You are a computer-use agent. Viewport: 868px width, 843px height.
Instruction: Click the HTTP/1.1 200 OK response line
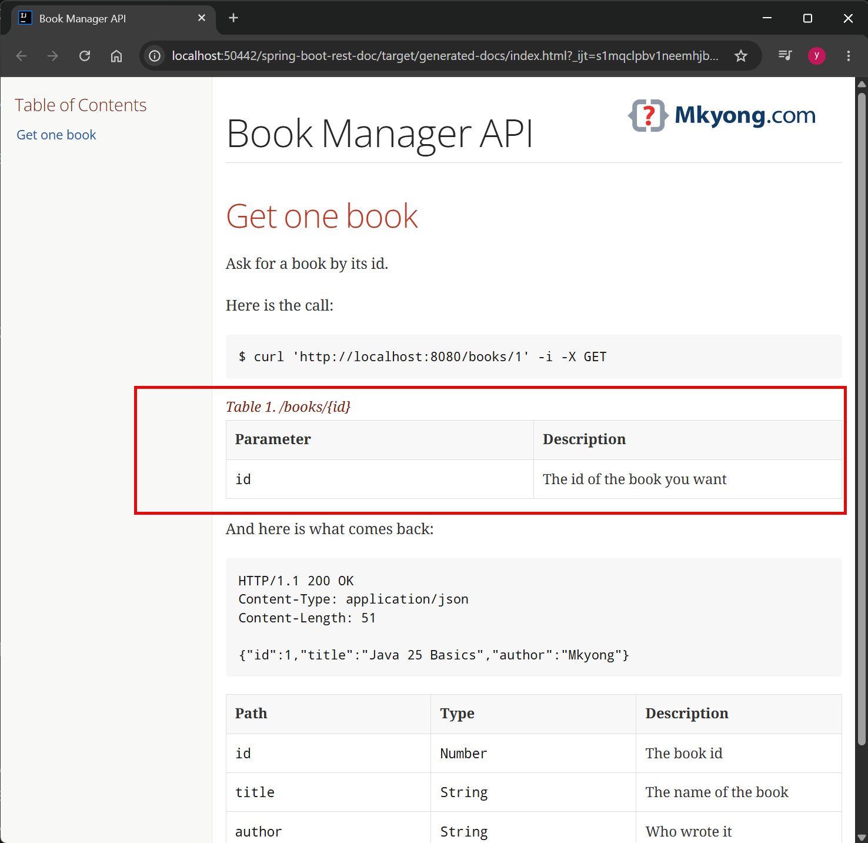(296, 581)
